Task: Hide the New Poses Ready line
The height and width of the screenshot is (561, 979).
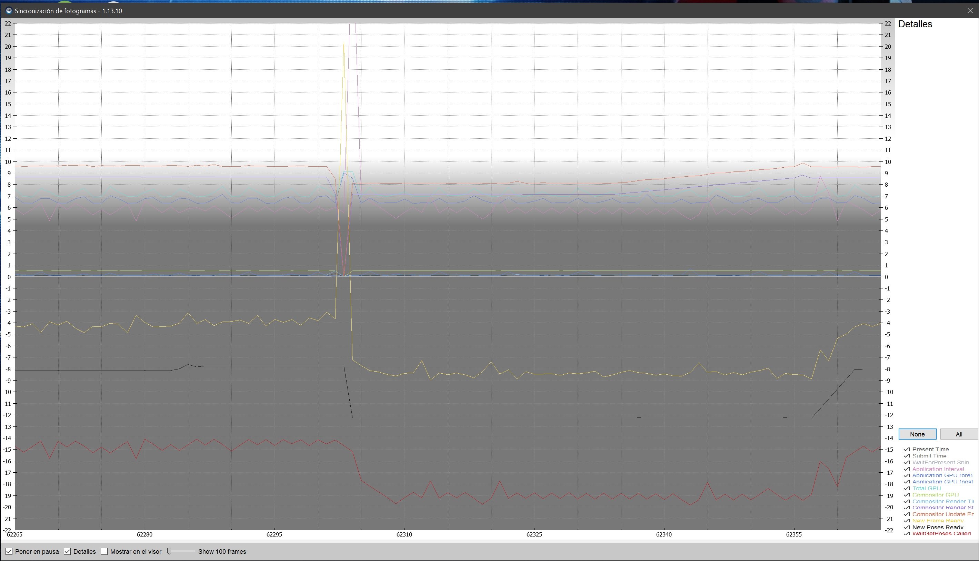Action: [x=906, y=527]
